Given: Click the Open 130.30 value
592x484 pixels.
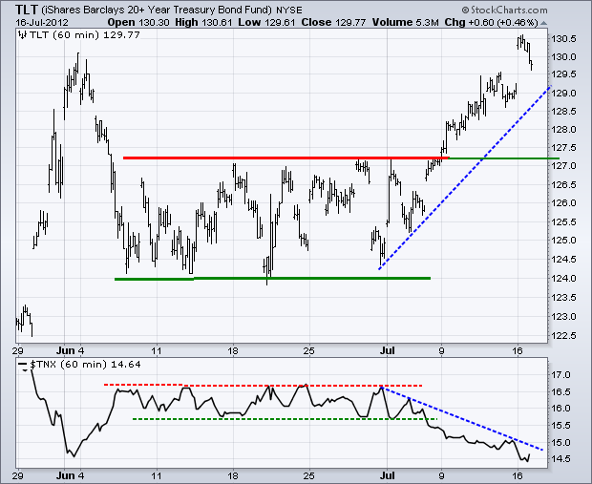Looking at the screenshot, I should 138,23.
